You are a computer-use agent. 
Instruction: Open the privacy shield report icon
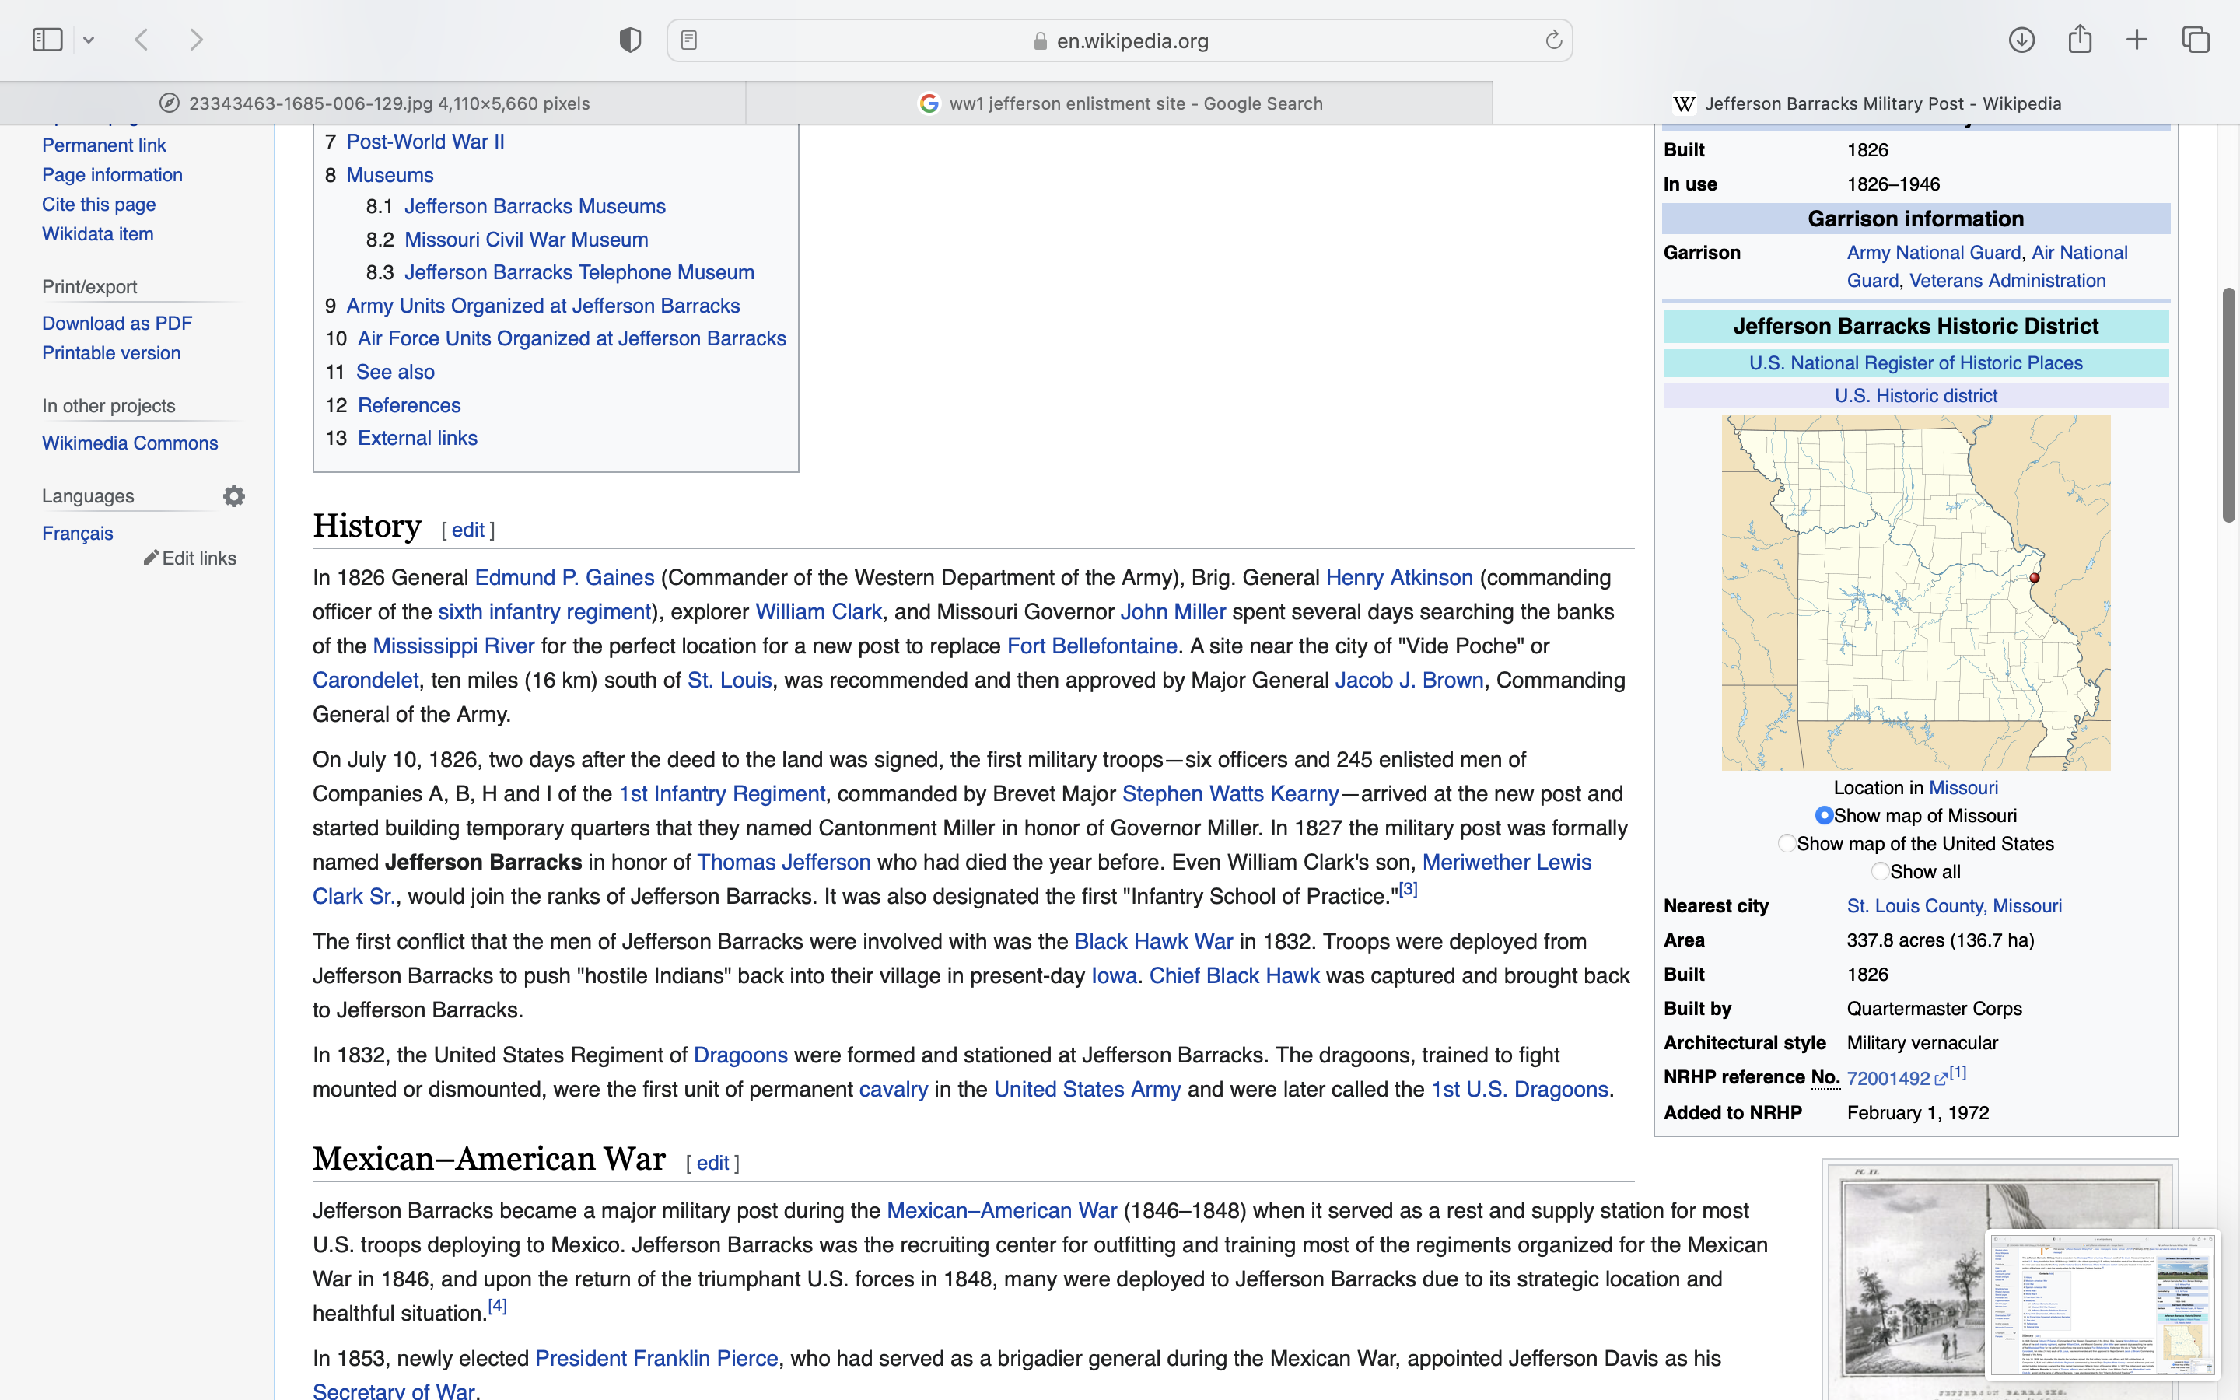tap(630, 40)
